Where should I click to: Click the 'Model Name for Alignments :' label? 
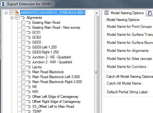[129, 51]
